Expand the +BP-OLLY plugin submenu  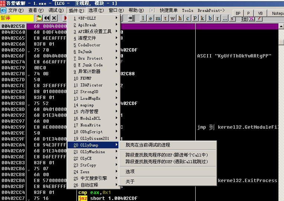[94, 18]
